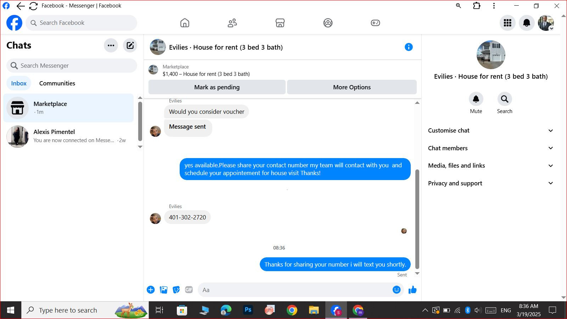Open the listing thumbnail in right panel
Image resolution: width=567 pixels, height=319 pixels.
[x=491, y=55]
